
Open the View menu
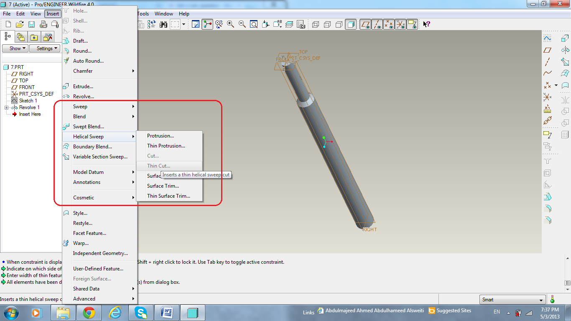(36, 14)
